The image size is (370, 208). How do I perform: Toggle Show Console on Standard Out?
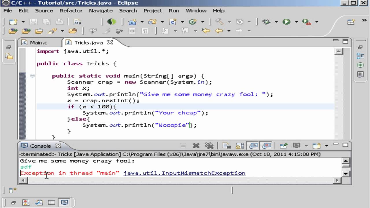click(253, 146)
